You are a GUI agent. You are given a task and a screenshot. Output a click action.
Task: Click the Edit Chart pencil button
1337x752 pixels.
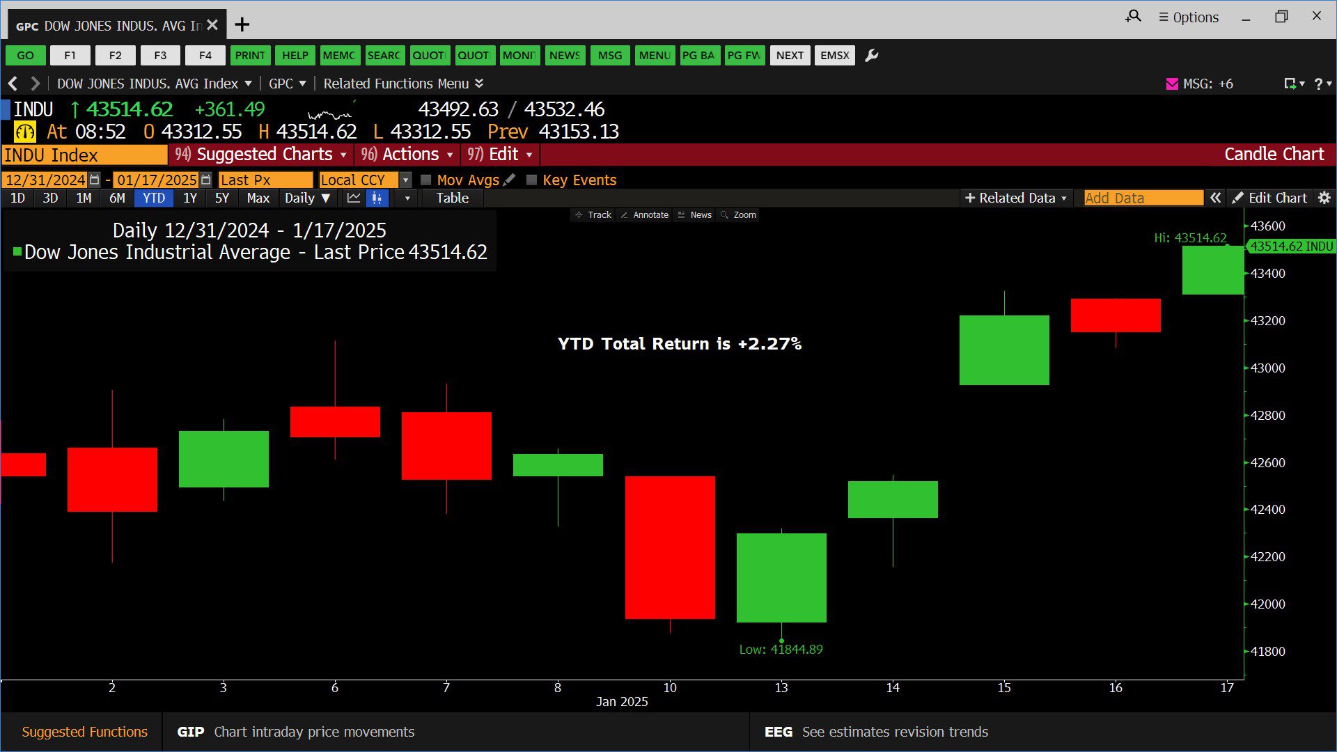1269,198
